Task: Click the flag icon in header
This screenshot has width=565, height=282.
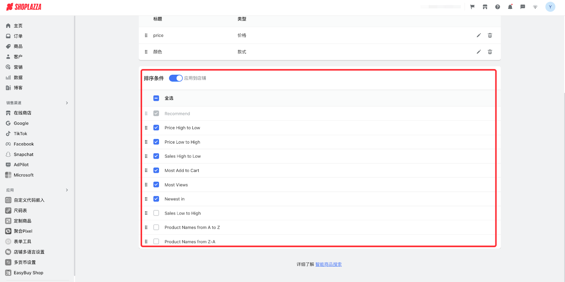Action: pos(472,7)
